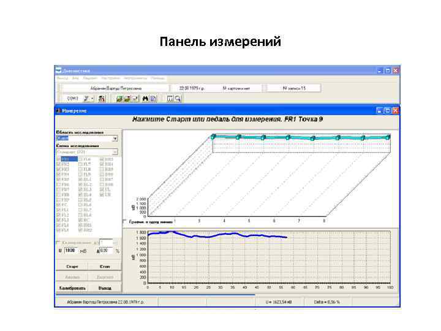Click the Стоп button
441x331 pixels.
105,266
